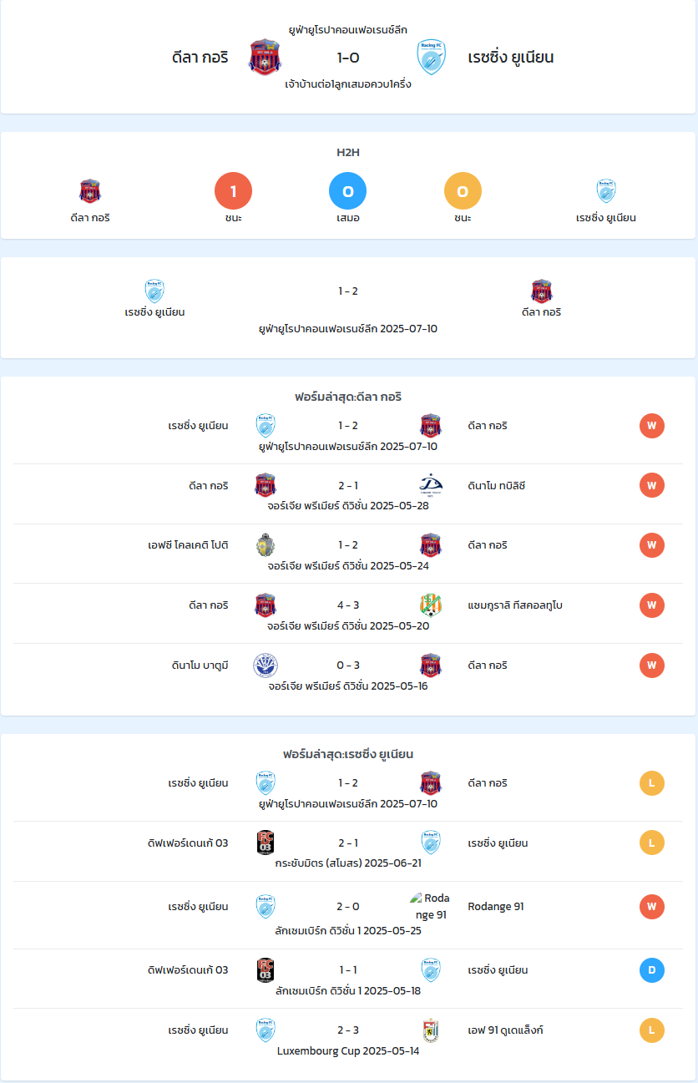The image size is (698, 1083).
Task: Click the D result badge for 1-1 match
Action: pyautogui.click(x=652, y=970)
